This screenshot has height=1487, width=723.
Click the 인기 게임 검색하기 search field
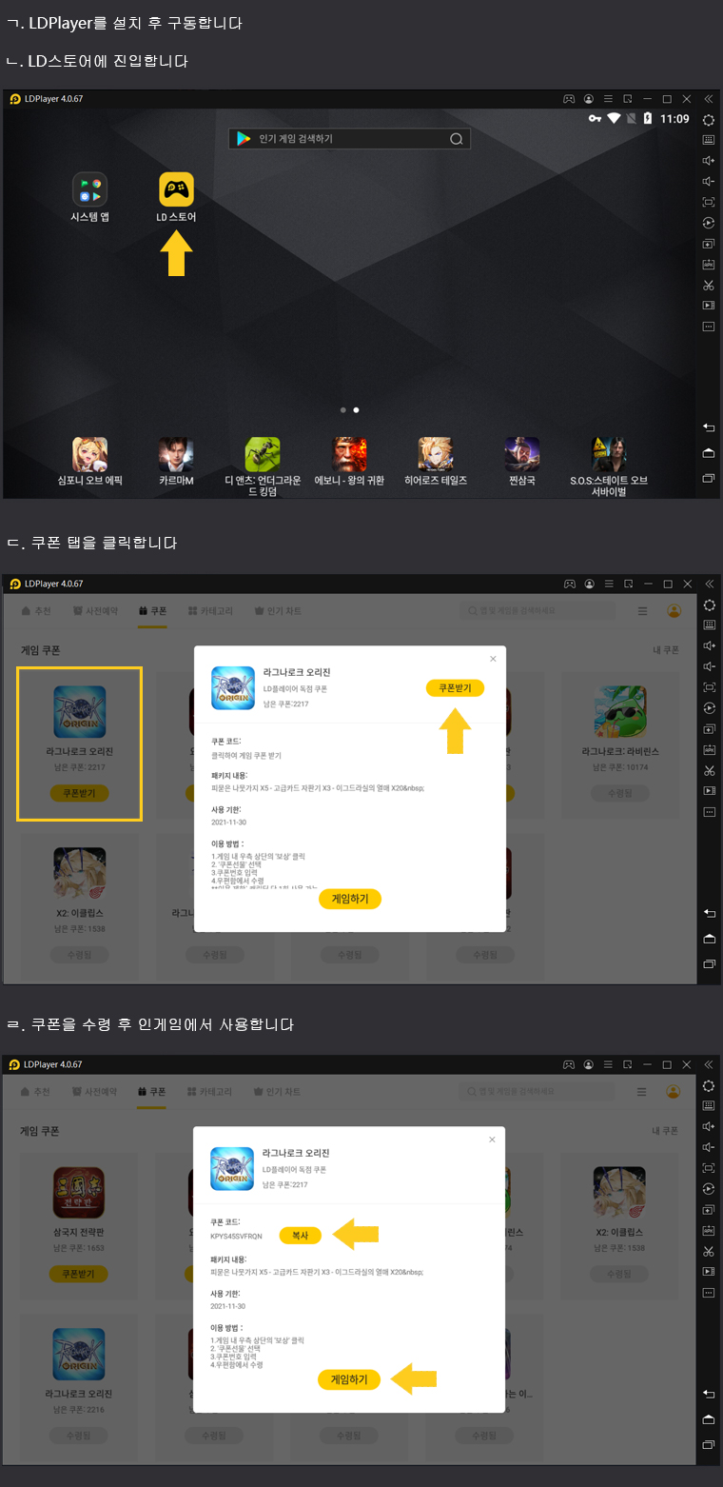[350, 139]
